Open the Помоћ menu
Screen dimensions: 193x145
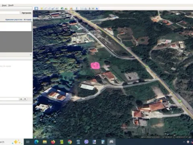(11, 5)
